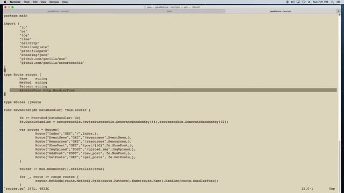Viewport: 344px width, 193px height.
Task: Click the "log" import line
Action: coord(24,35)
